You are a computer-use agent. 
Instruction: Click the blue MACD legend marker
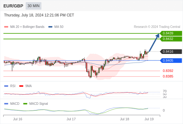(6, 104)
